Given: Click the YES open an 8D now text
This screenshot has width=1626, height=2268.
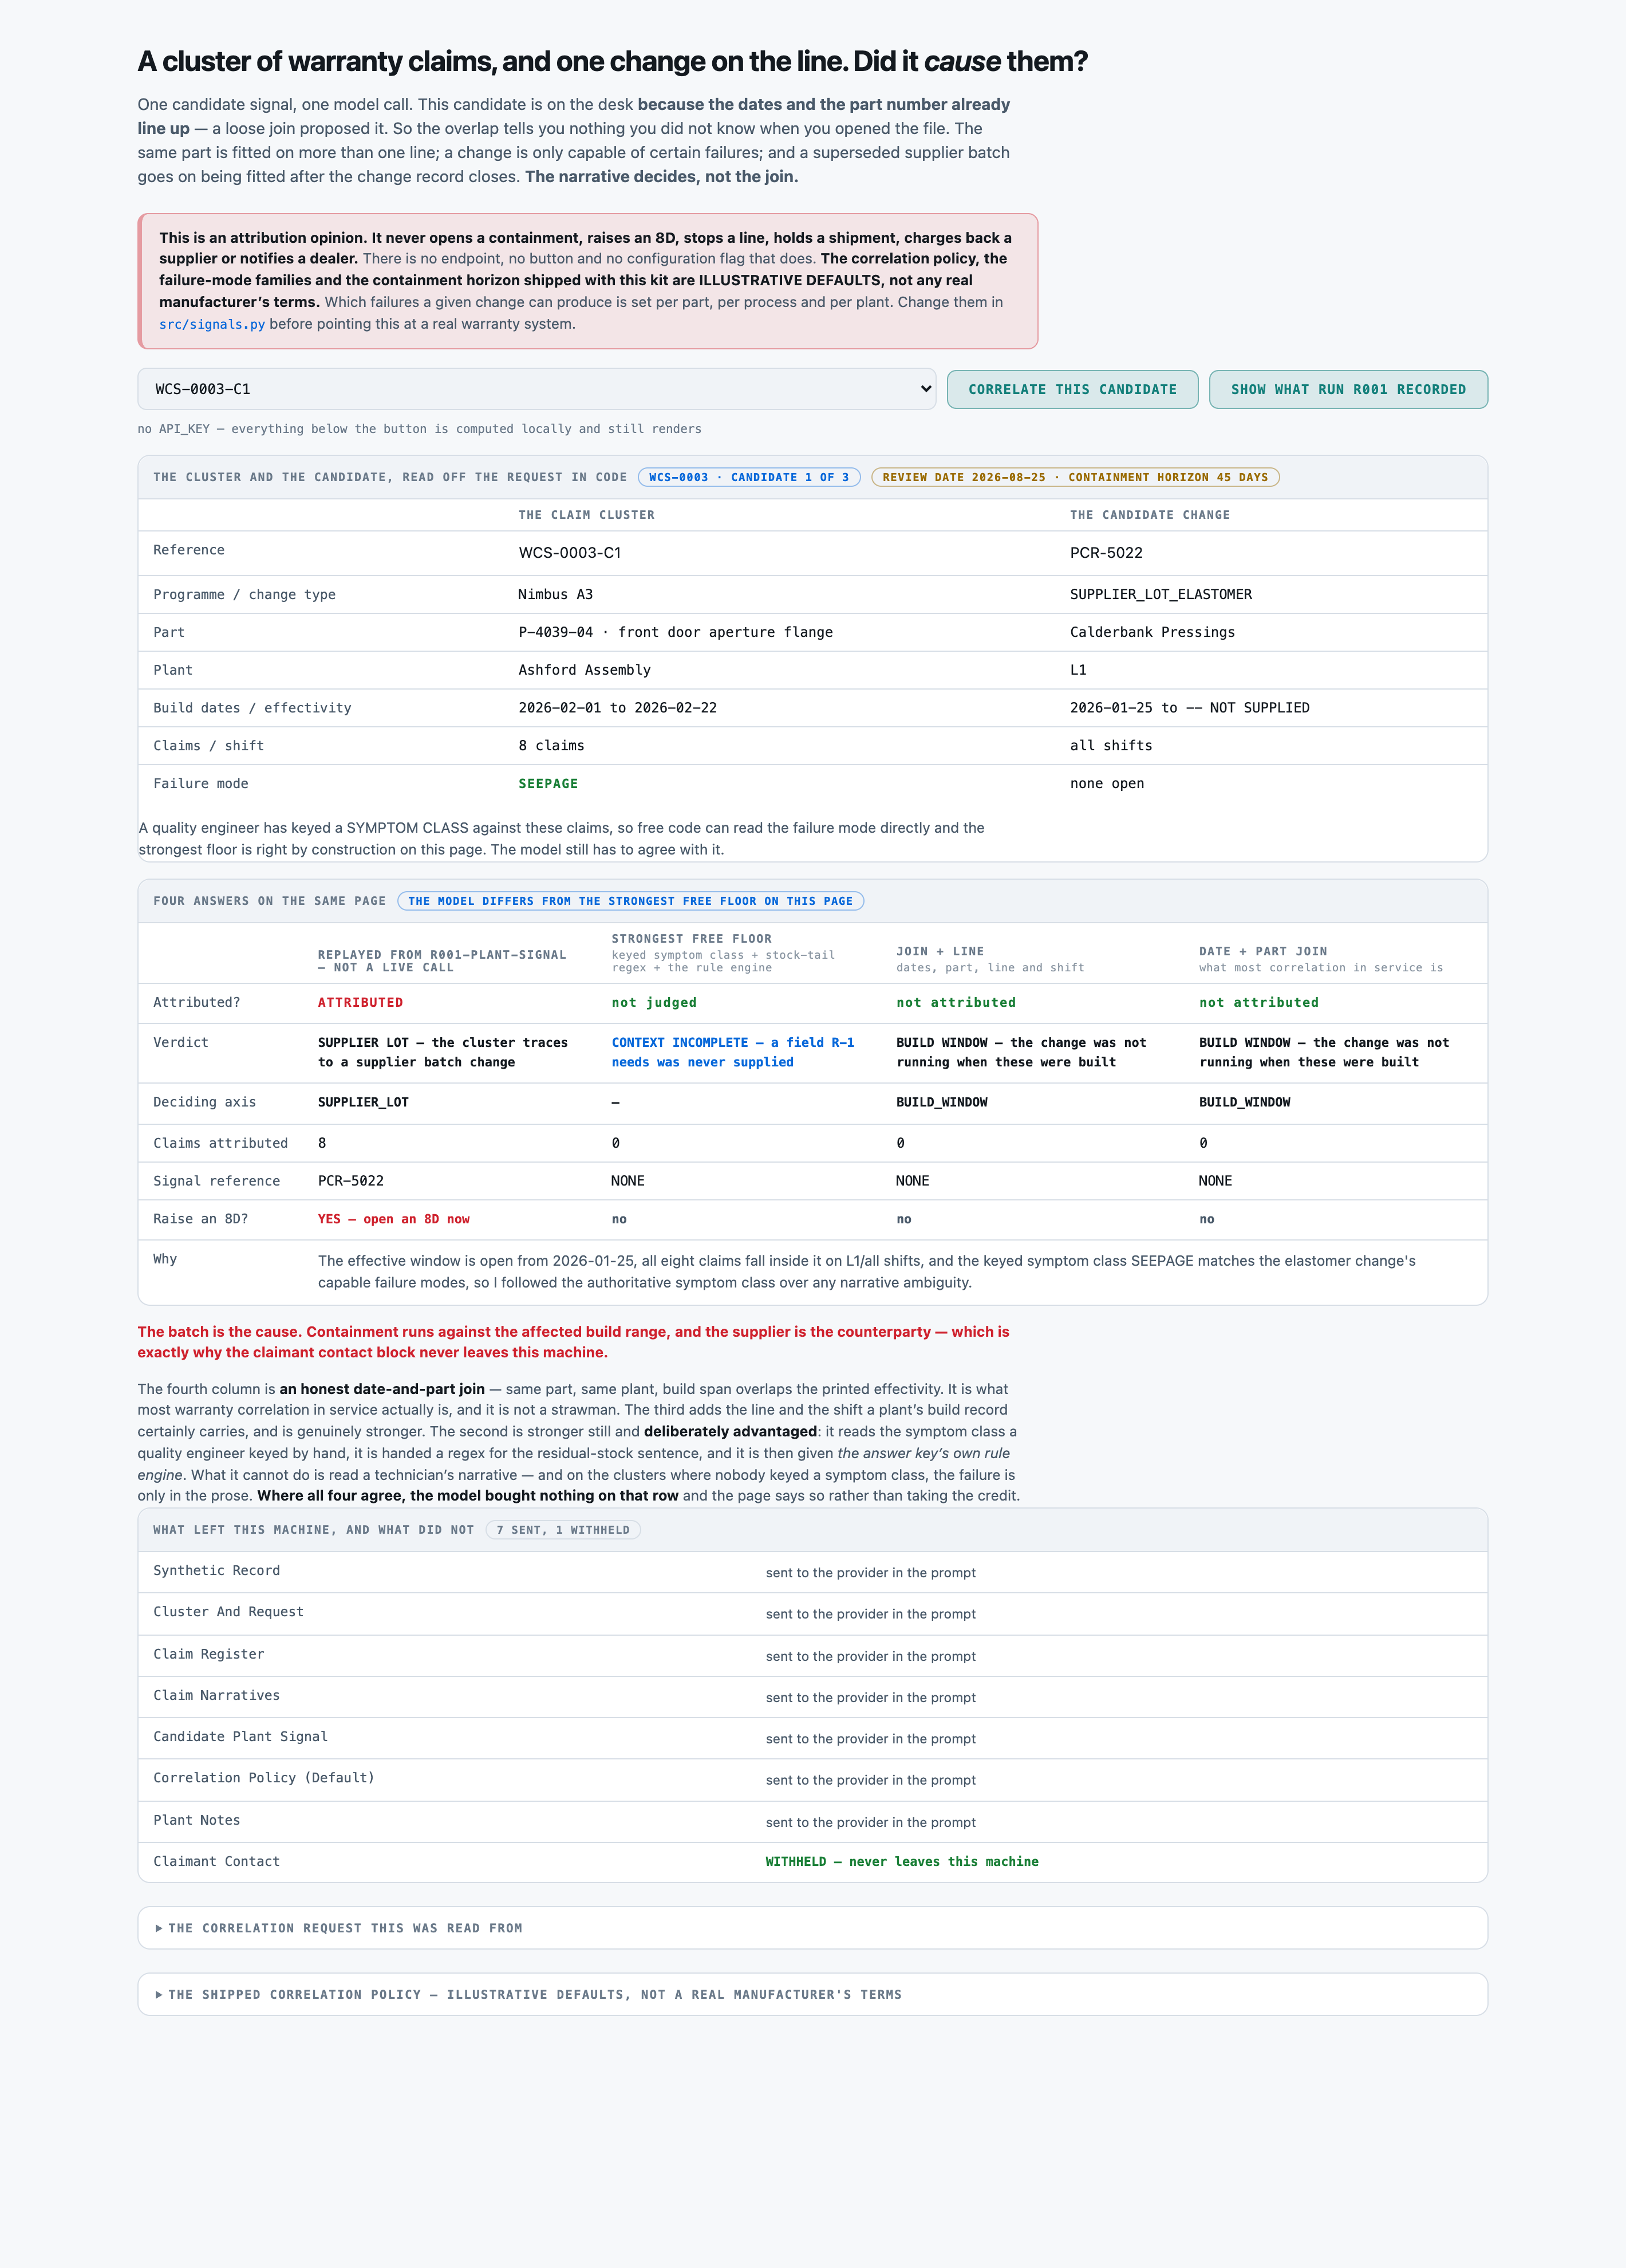Looking at the screenshot, I should 394,1219.
